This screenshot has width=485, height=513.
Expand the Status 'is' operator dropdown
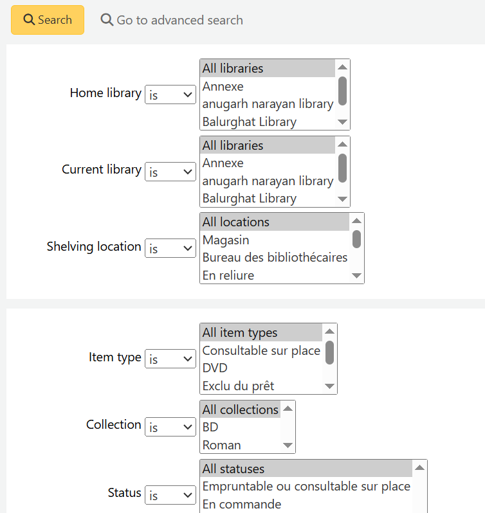pyautogui.click(x=170, y=495)
